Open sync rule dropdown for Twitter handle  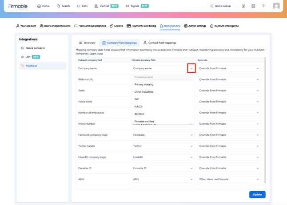229,146
